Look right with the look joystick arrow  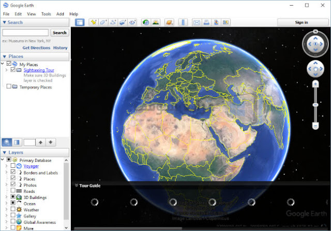point(321,44)
